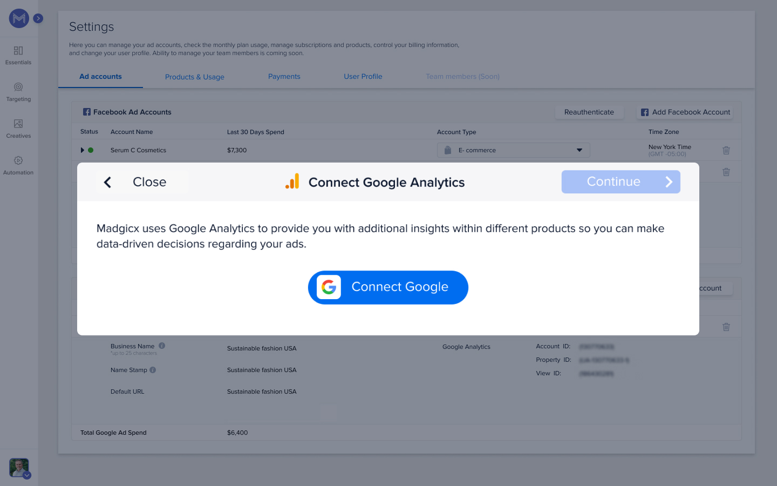Switch to the Payments tab
This screenshot has height=486, width=777.
click(x=284, y=77)
